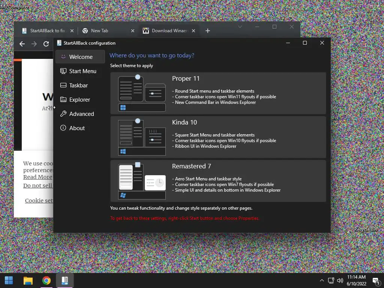
Task: Click the StartAllBack title bar icon
Action: (59, 43)
